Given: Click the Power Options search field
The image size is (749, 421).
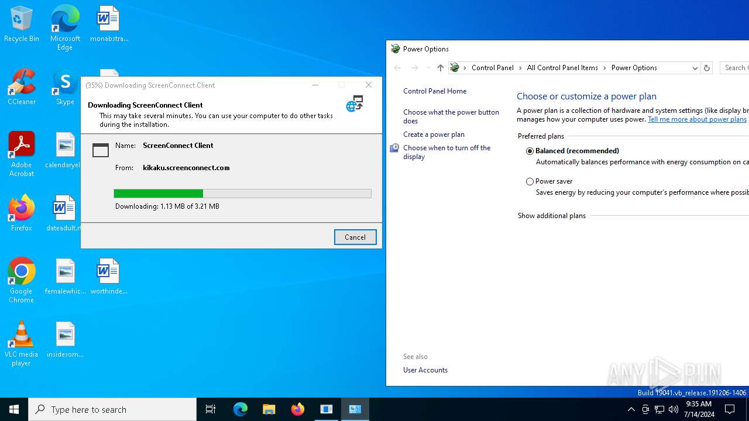Looking at the screenshot, I should click(734, 68).
